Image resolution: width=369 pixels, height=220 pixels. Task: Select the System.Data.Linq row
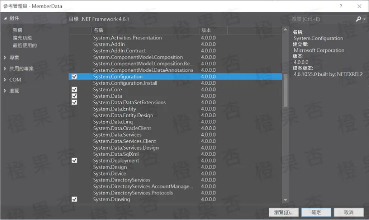(x=176, y=122)
